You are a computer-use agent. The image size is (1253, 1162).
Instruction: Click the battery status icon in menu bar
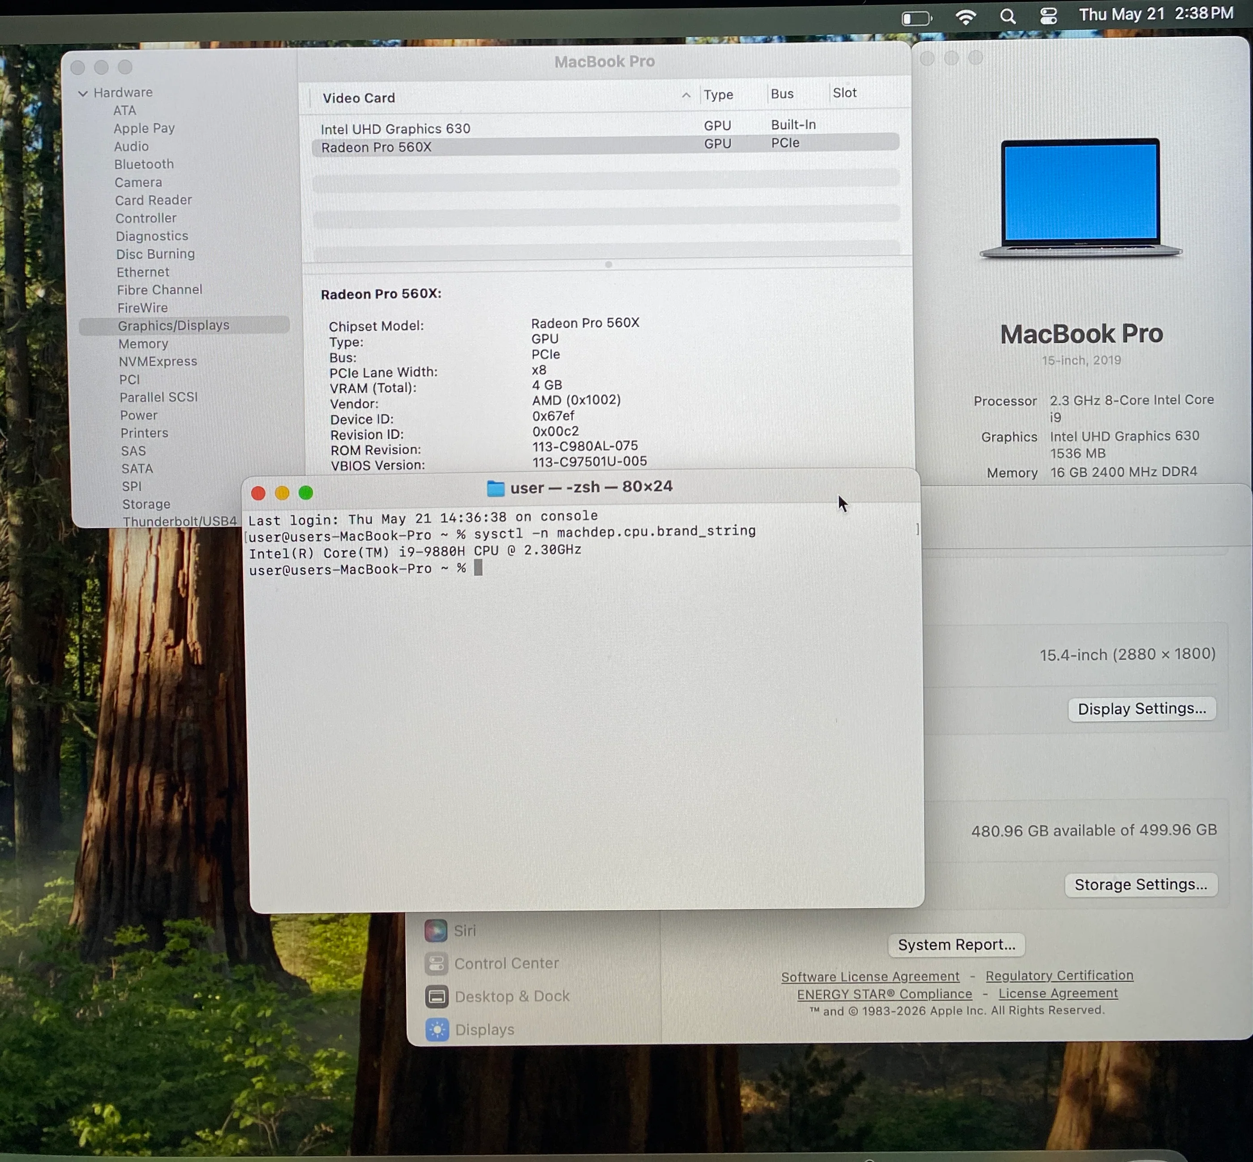917,18
